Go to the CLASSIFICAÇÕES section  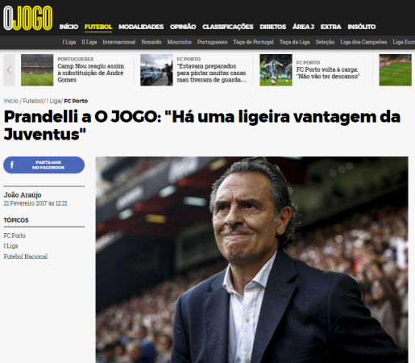click(x=228, y=27)
